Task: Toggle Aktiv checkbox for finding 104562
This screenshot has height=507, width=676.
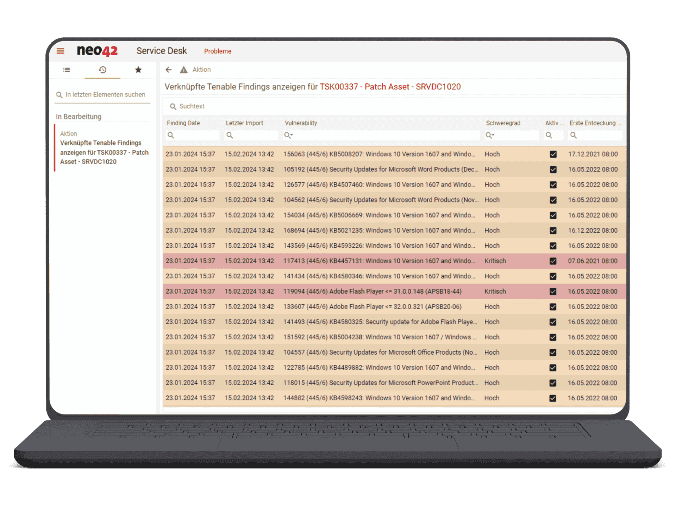Action: pyautogui.click(x=553, y=200)
